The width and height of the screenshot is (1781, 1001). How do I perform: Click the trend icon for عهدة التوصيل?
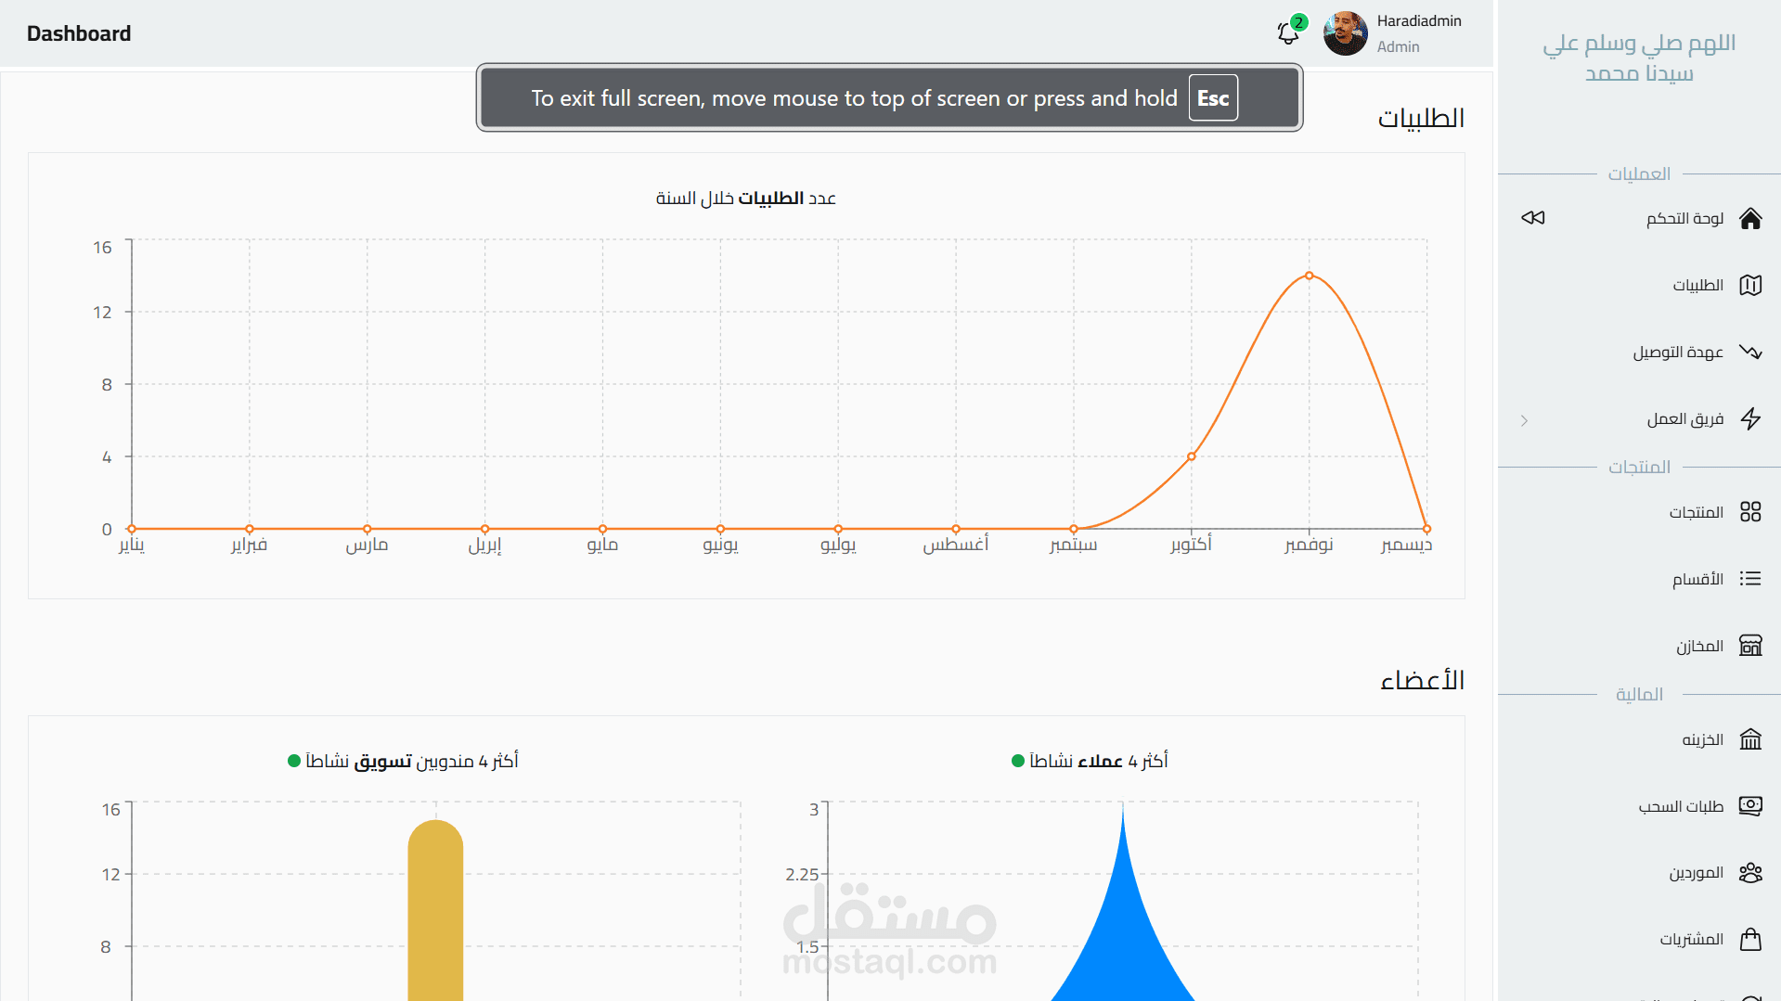1750,352
